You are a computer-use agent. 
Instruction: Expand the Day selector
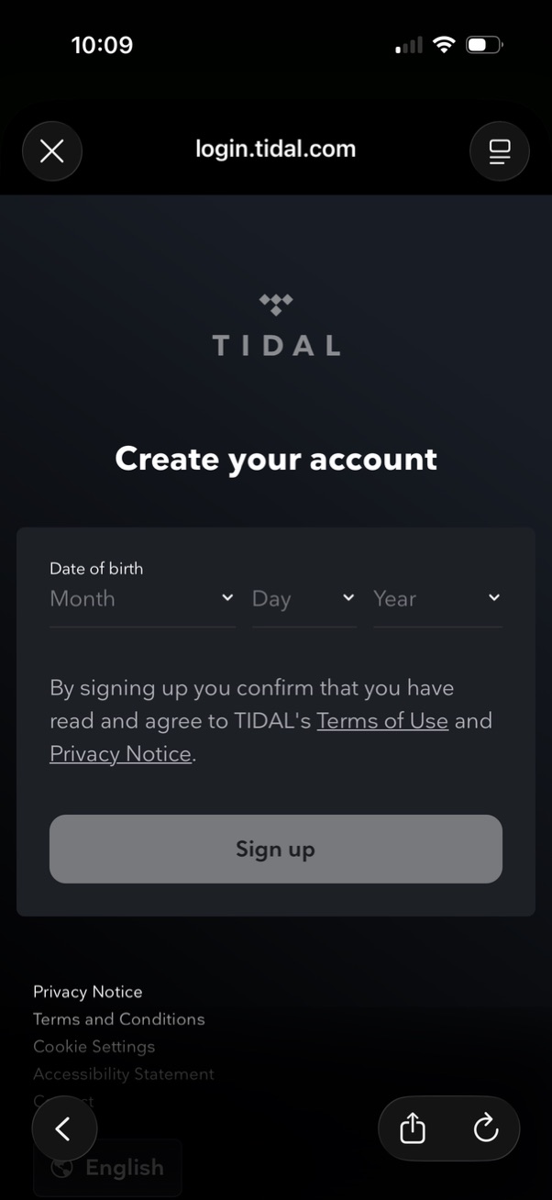pyautogui.click(x=304, y=599)
